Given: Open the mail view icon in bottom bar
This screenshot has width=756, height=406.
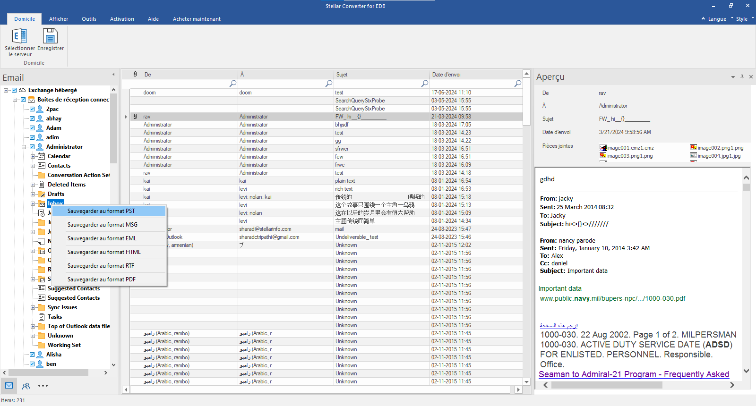Looking at the screenshot, I should (x=9, y=386).
